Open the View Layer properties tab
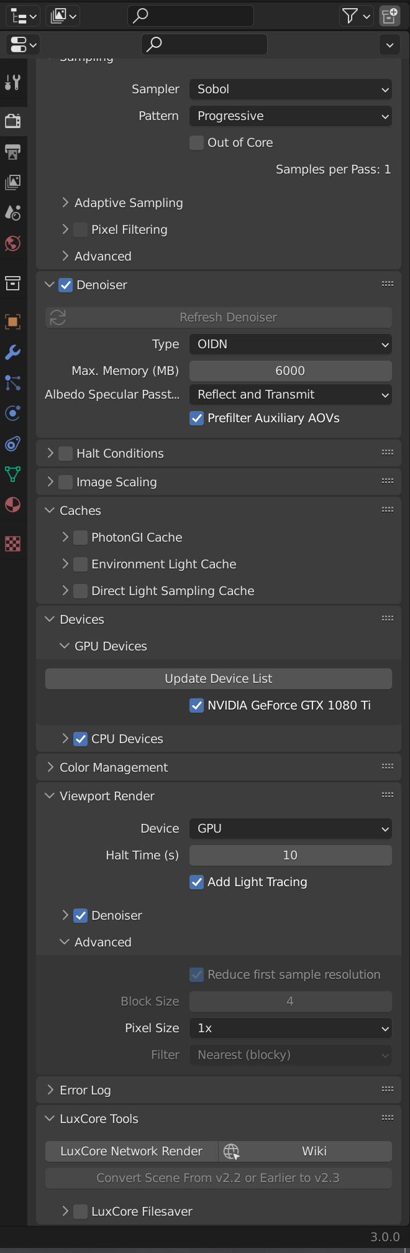The height and width of the screenshot is (1253, 410). 12,182
